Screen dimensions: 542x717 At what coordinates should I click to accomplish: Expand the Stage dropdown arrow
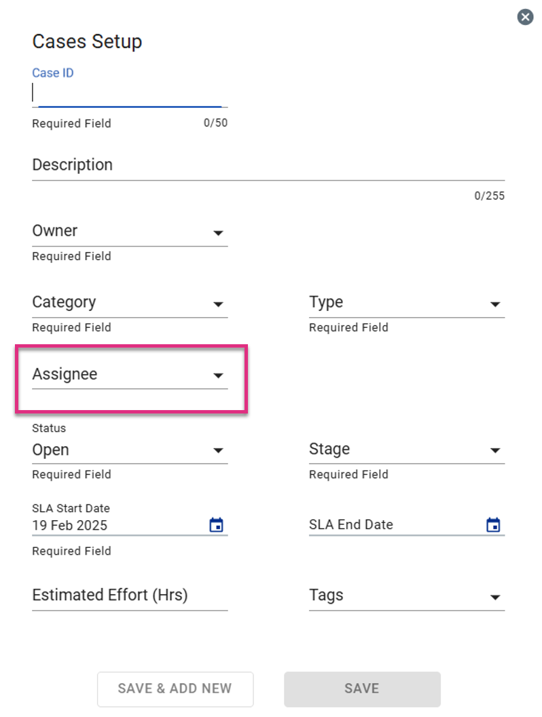coord(495,451)
